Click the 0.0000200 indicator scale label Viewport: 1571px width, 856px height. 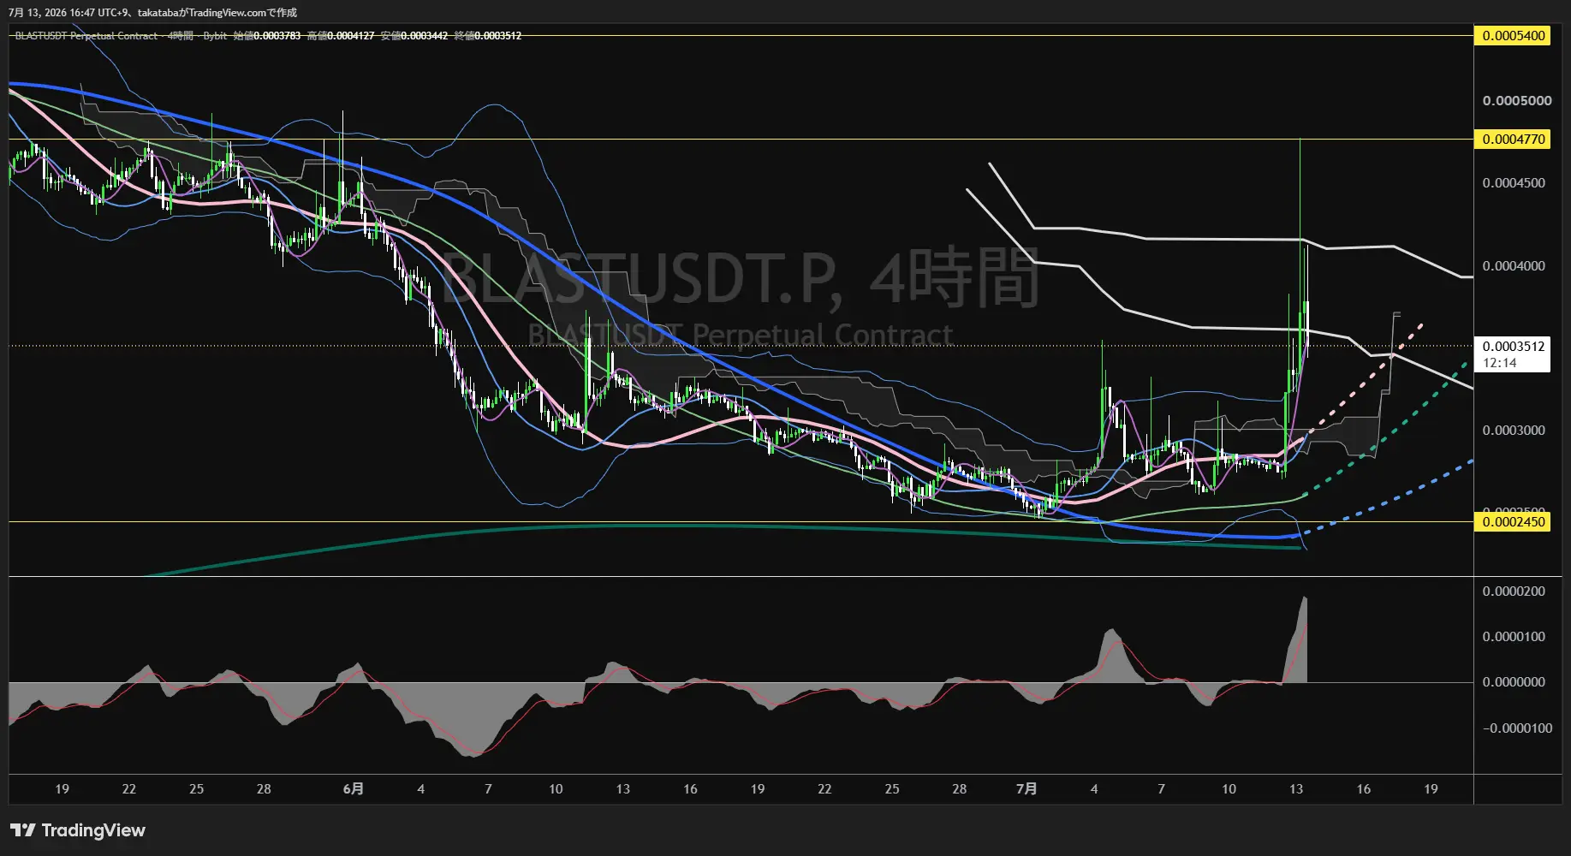click(x=1514, y=591)
